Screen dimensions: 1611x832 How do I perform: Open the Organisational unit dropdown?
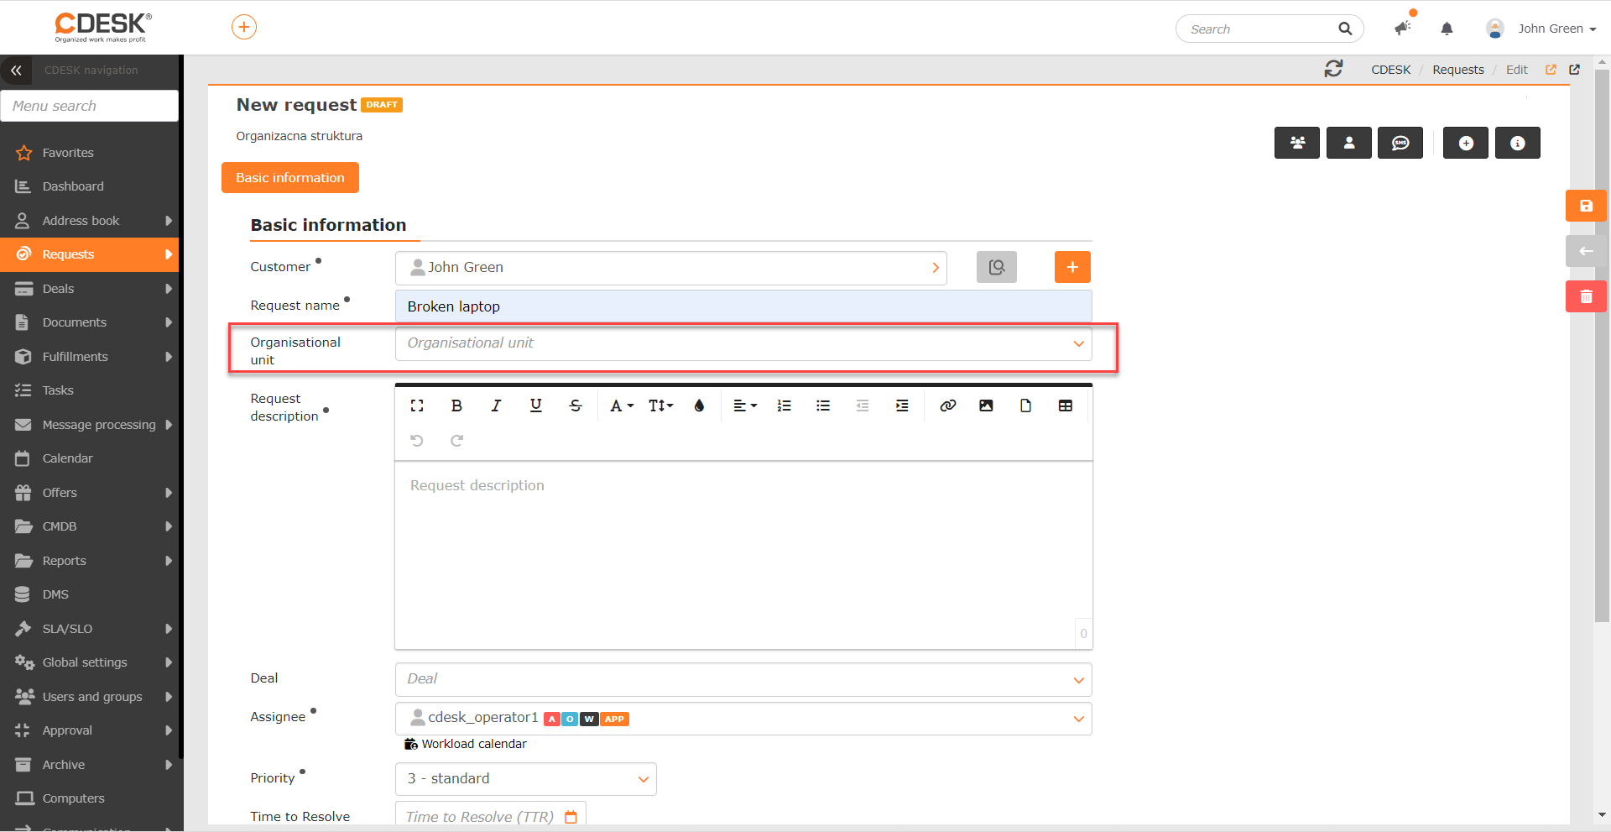pos(743,343)
